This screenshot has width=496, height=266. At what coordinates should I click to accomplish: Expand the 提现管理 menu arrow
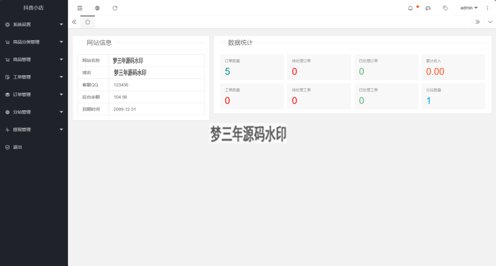click(x=62, y=129)
